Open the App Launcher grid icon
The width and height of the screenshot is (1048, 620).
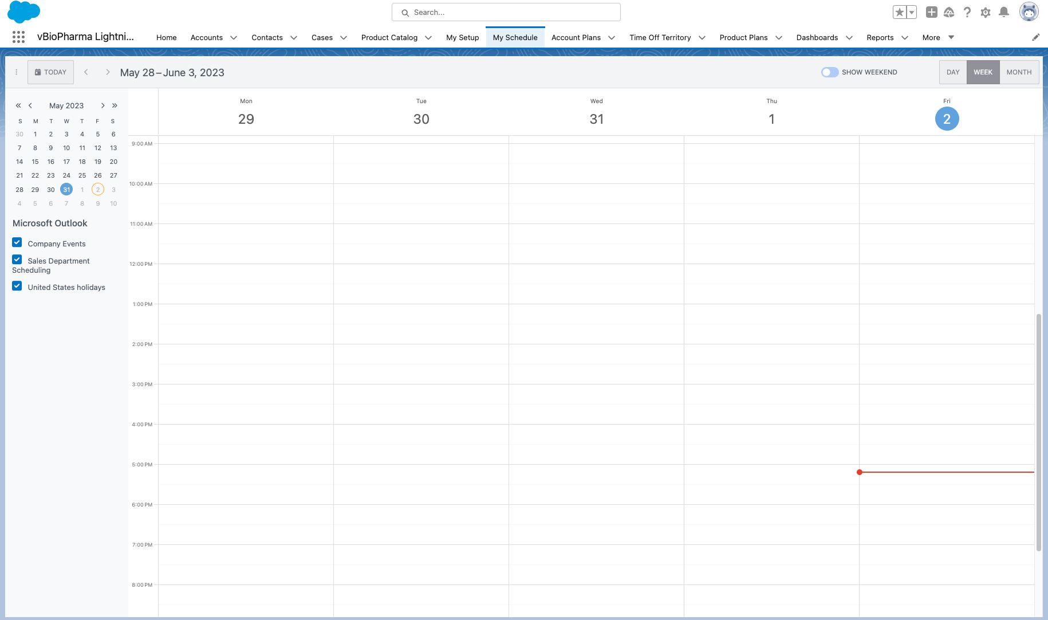click(x=18, y=37)
